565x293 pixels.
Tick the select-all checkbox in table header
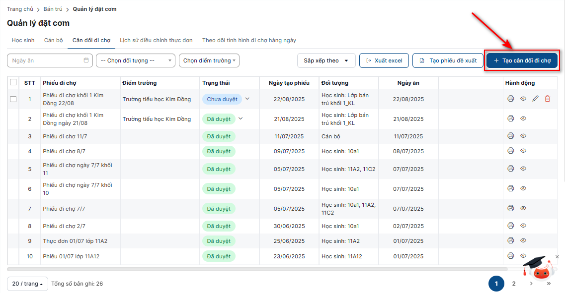[x=13, y=82]
